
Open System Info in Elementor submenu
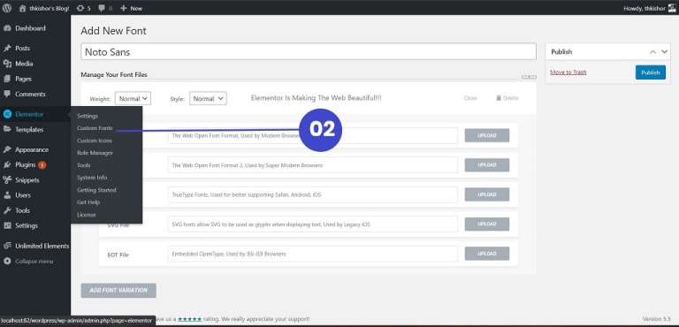click(92, 178)
